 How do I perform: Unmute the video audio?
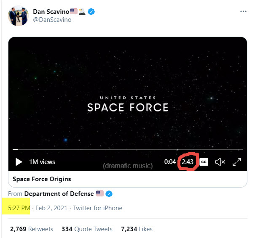(x=220, y=162)
